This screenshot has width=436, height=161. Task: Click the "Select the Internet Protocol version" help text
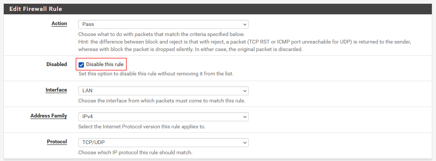(141, 127)
